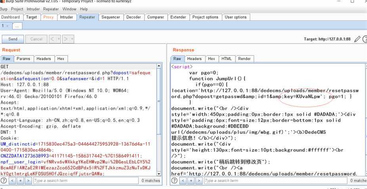Click the DNT: 1 header line
The width and height of the screenshot is (367, 189).
pyautogui.click(x=8, y=132)
